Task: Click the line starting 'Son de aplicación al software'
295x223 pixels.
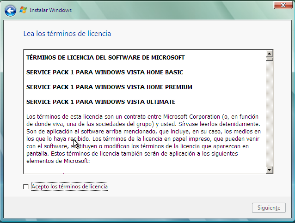Action: [x=143, y=132]
